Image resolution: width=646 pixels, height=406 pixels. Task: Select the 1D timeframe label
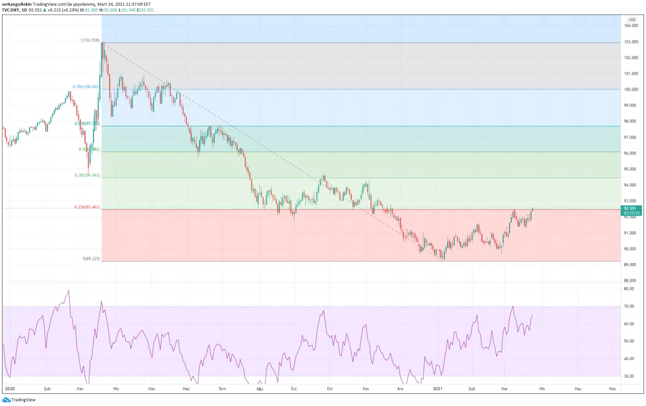pyautogui.click(x=29, y=9)
